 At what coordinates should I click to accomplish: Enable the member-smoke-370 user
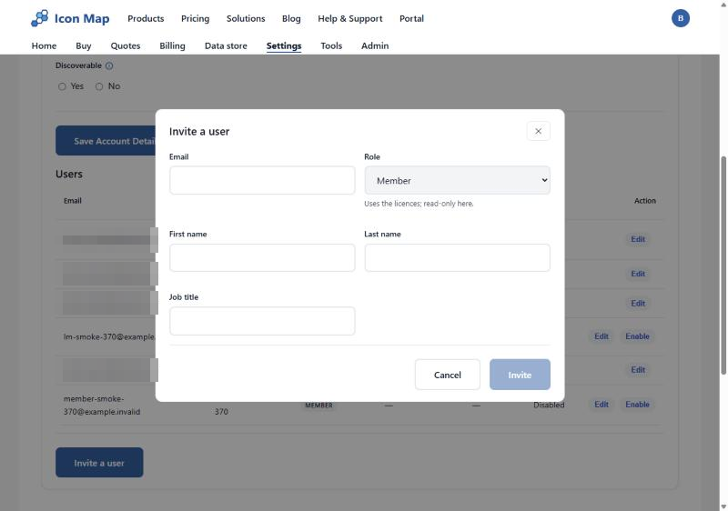637,405
